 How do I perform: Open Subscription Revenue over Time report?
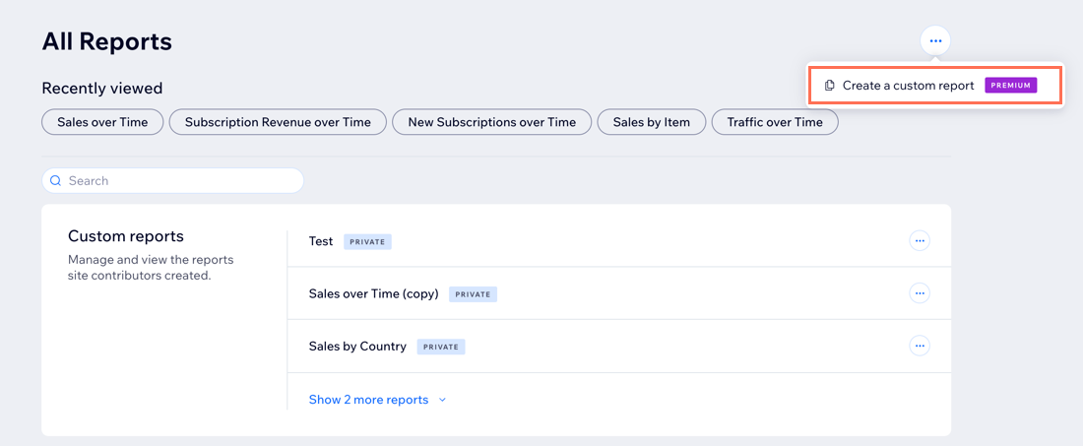pos(278,122)
